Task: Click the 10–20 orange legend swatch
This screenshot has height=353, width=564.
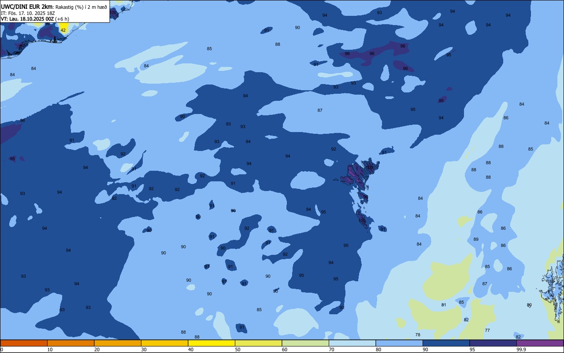Action: coord(70,343)
